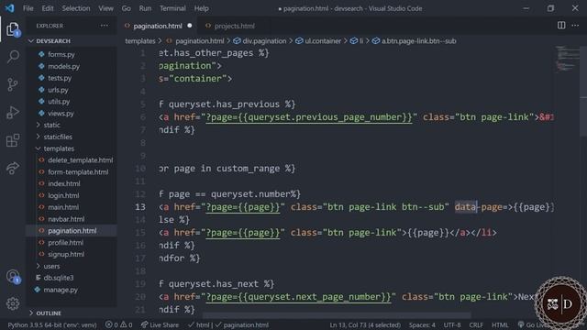Open utils.py in explorer
The height and width of the screenshot is (330, 587).
click(x=59, y=102)
